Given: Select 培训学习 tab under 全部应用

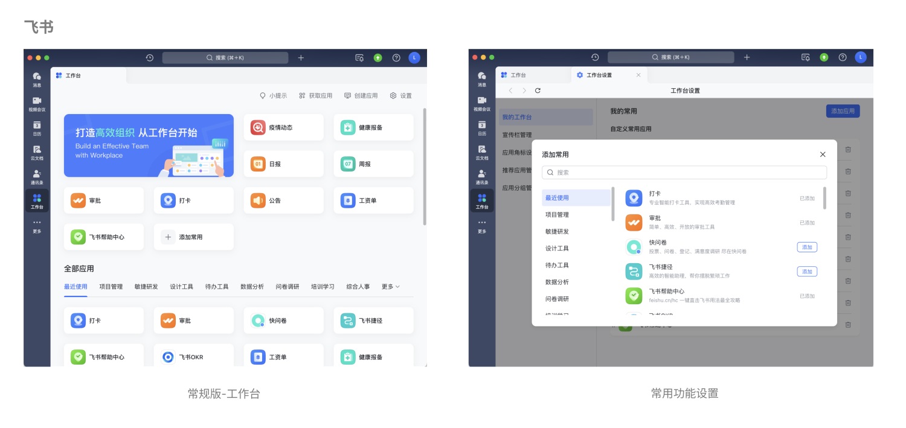Looking at the screenshot, I should coord(323,287).
